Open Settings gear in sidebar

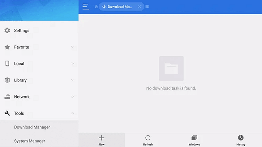pos(7,30)
